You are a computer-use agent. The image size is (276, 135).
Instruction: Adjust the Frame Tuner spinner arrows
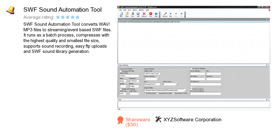pos(177,84)
